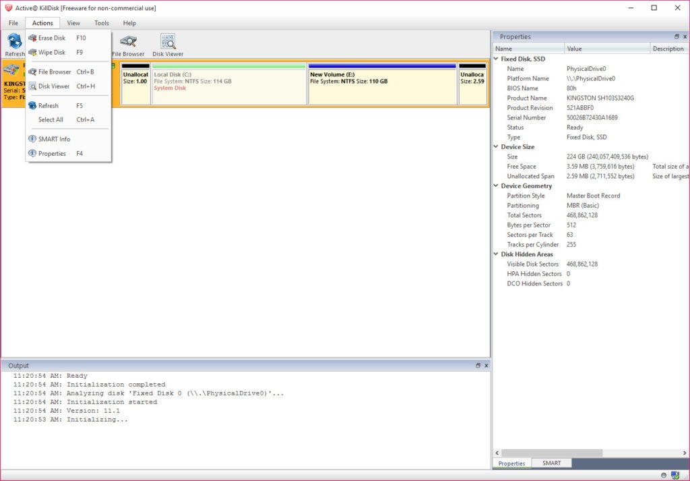The width and height of the screenshot is (690, 481).
Task: Click the Properties panel horizontal scrollbar
Action: click(579, 453)
